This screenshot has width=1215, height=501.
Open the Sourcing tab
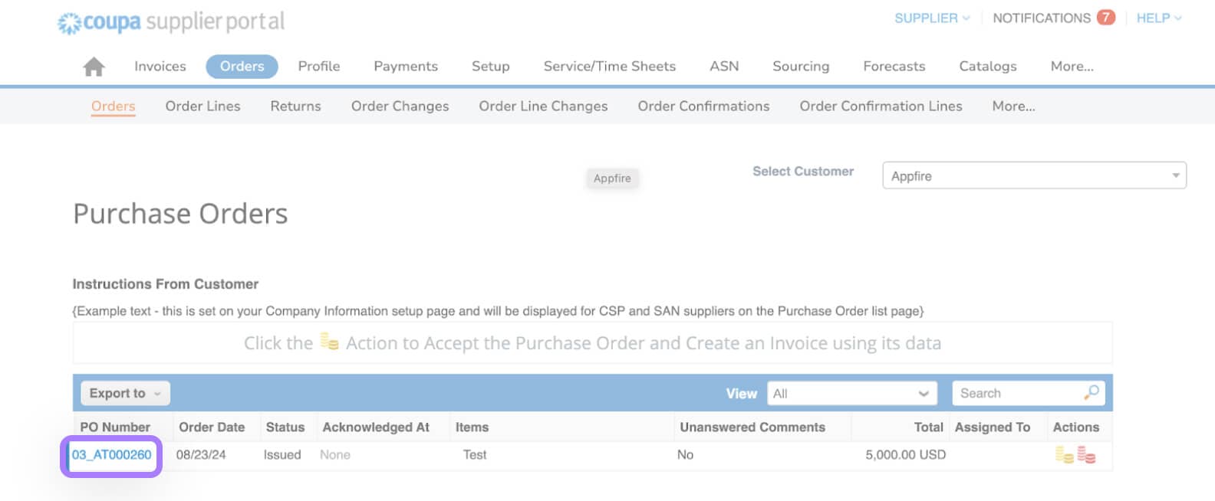point(801,67)
